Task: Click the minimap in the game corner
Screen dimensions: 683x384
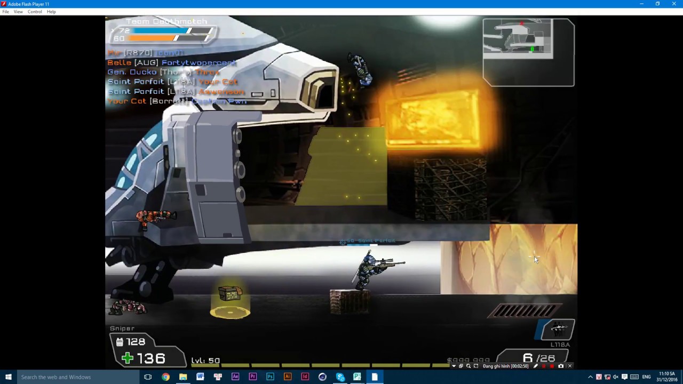Action: [528, 52]
